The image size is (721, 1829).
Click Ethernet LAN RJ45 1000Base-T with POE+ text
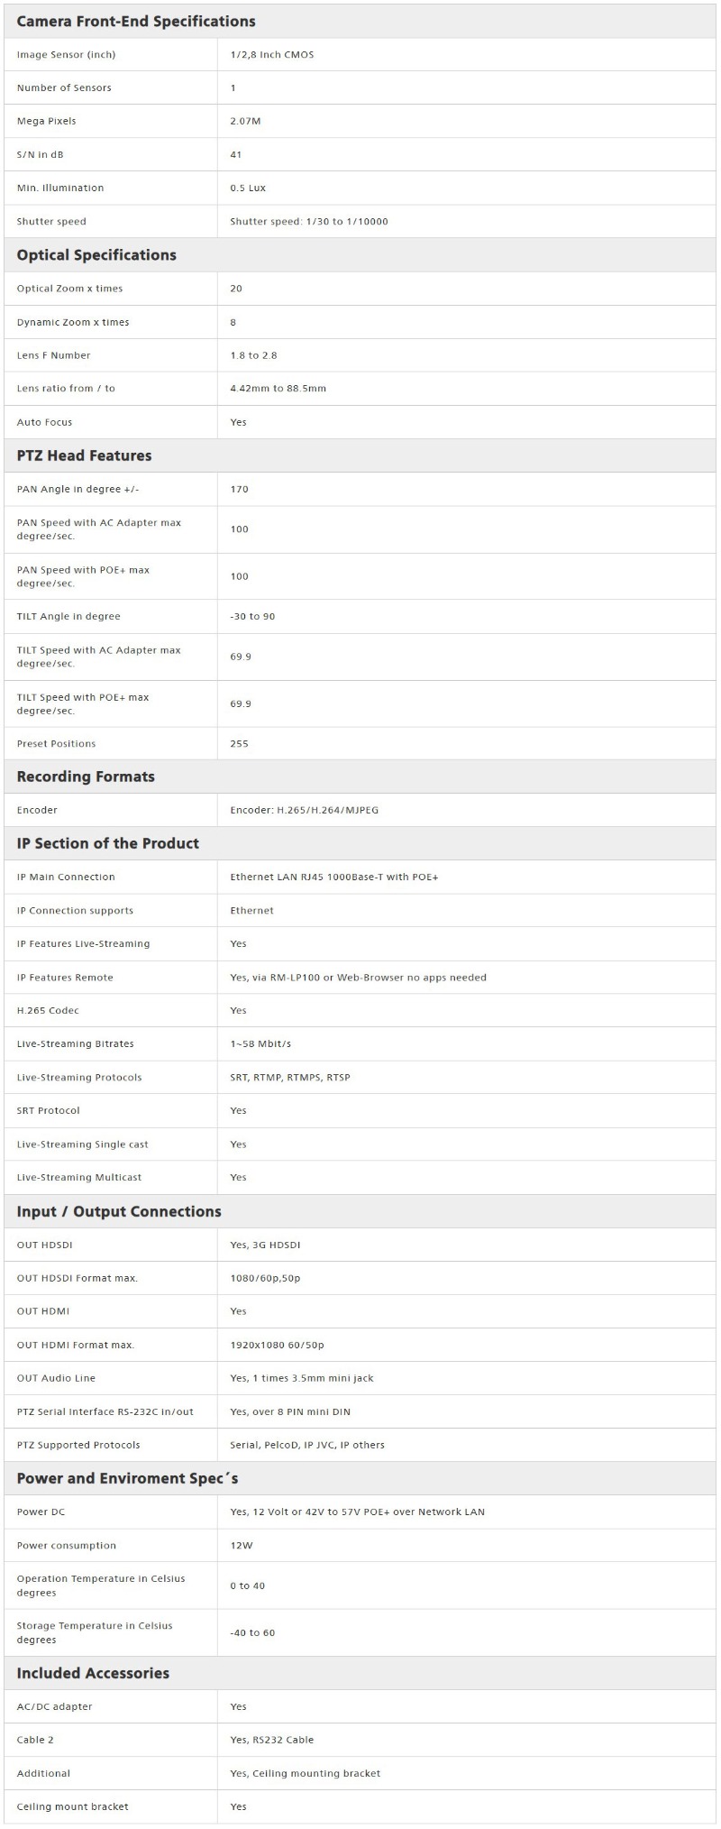334,877
